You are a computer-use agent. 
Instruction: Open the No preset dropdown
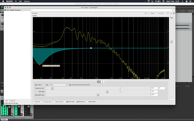(x=89, y=13)
